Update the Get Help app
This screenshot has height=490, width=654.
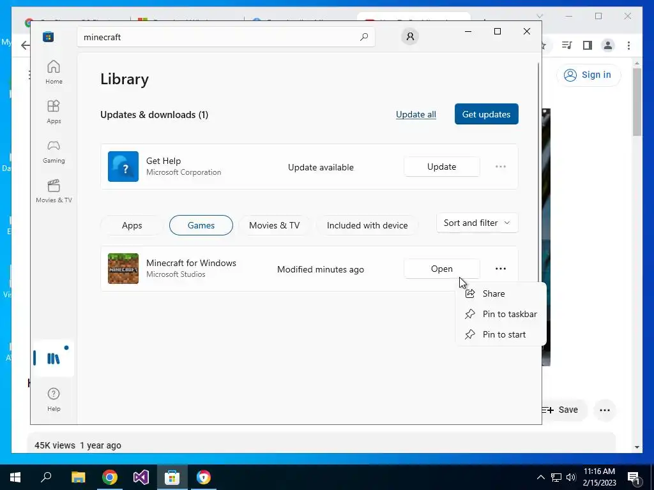point(442,167)
